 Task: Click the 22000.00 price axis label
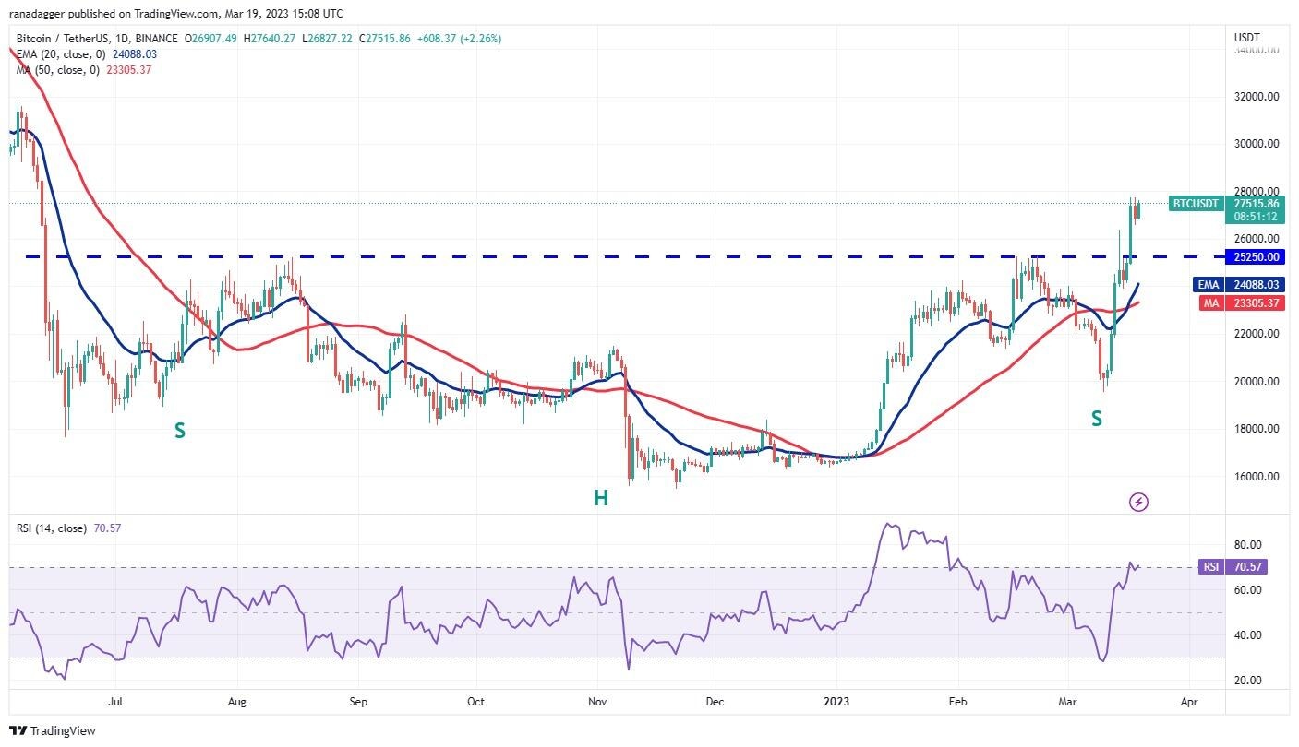click(x=1256, y=334)
